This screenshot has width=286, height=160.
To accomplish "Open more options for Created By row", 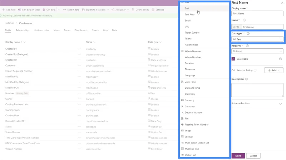I will (79, 49).
